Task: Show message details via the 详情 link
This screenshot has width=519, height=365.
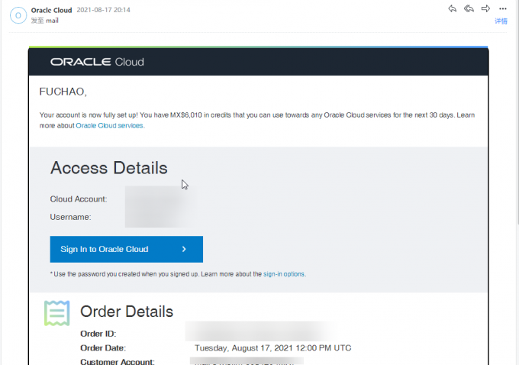Action: coord(501,21)
